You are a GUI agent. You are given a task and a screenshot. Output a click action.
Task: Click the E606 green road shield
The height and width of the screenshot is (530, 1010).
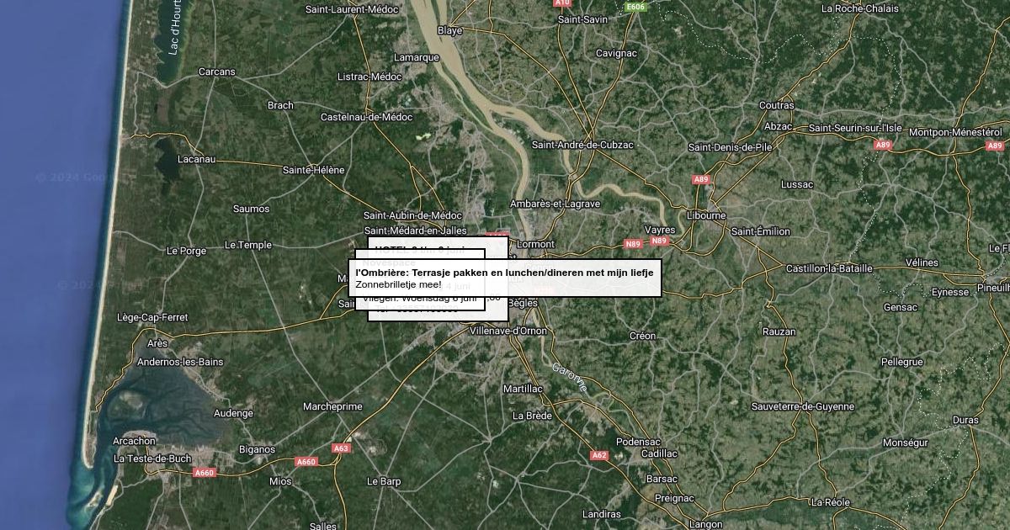(x=635, y=7)
